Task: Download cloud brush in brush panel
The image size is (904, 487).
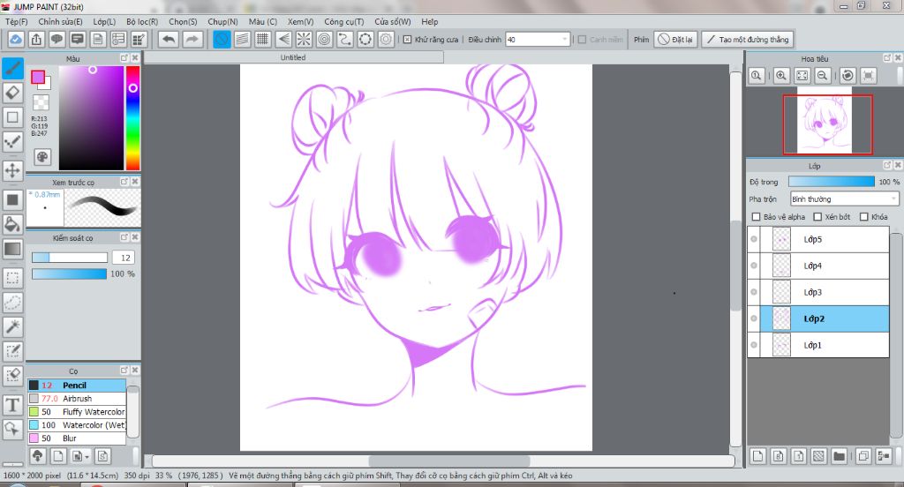Action: click(x=37, y=456)
